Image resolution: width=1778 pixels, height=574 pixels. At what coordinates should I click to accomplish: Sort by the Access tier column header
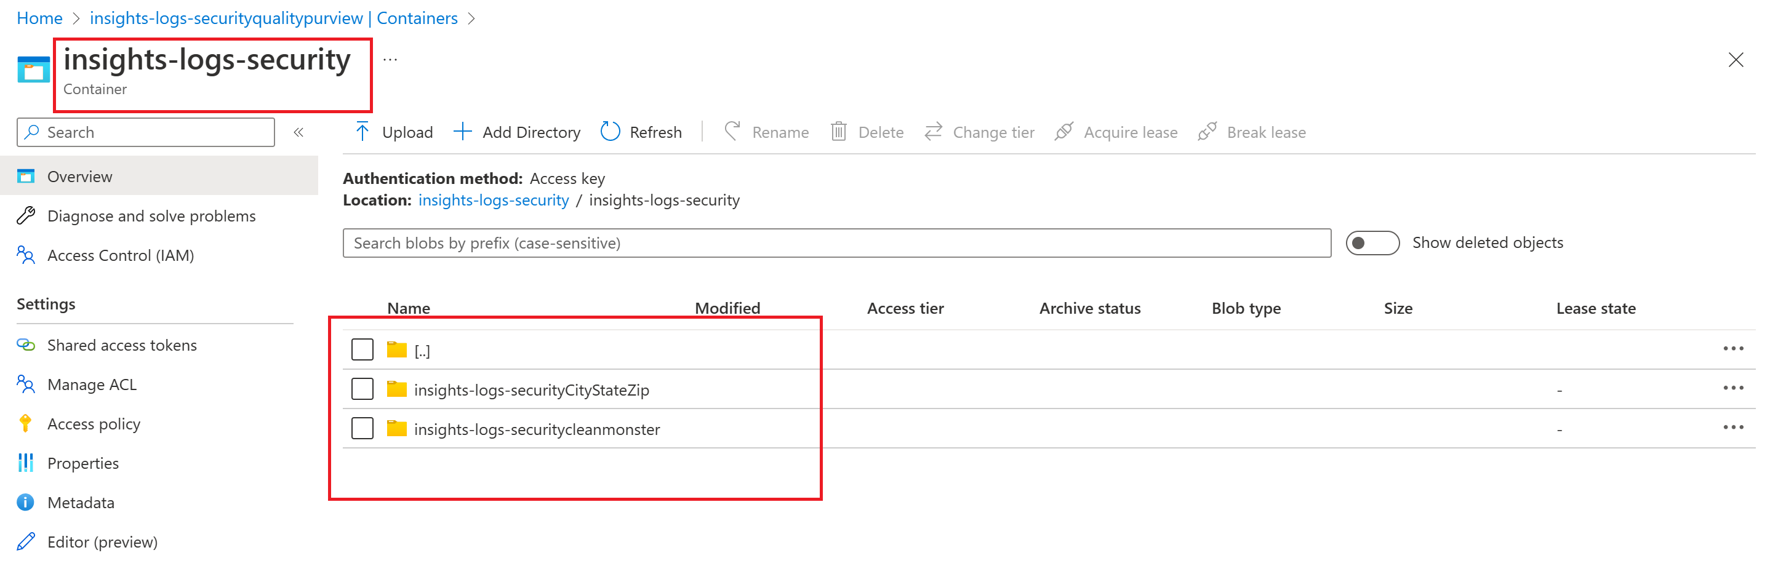(x=905, y=308)
